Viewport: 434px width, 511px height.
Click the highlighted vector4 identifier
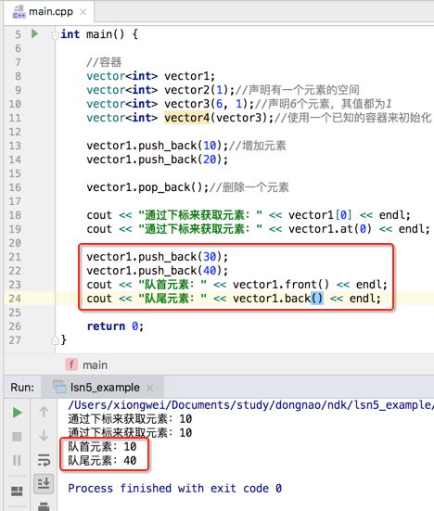tap(187, 118)
